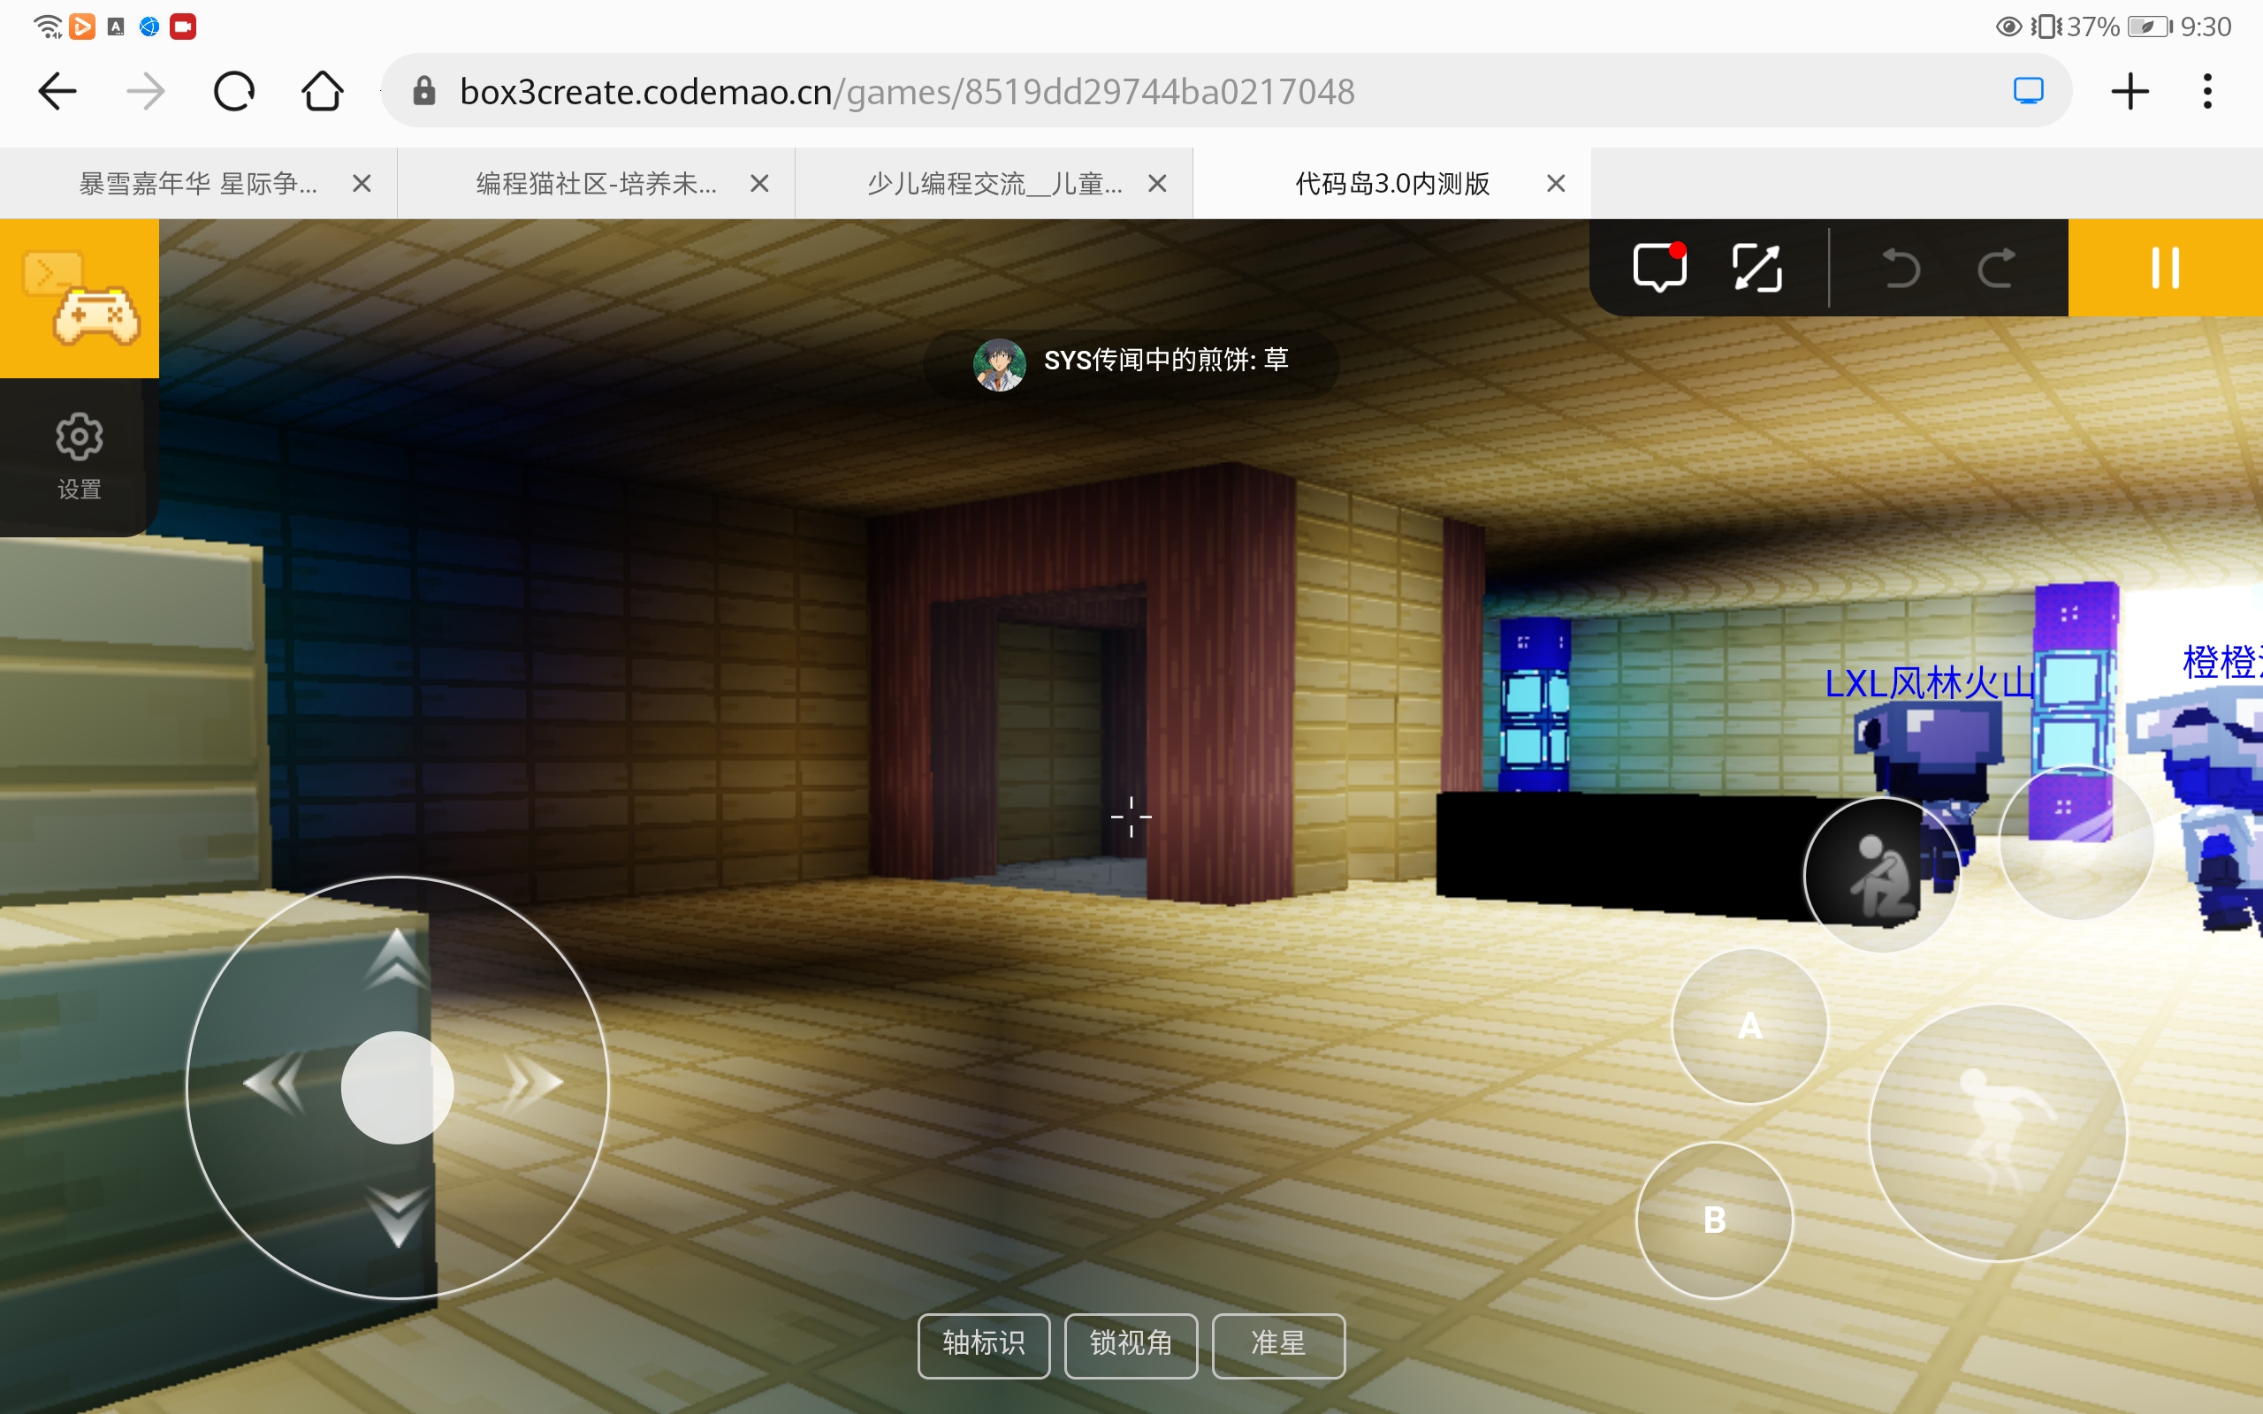Switch to the 编程猫社区 tab
This screenshot has width=2263, height=1414.
point(597,183)
